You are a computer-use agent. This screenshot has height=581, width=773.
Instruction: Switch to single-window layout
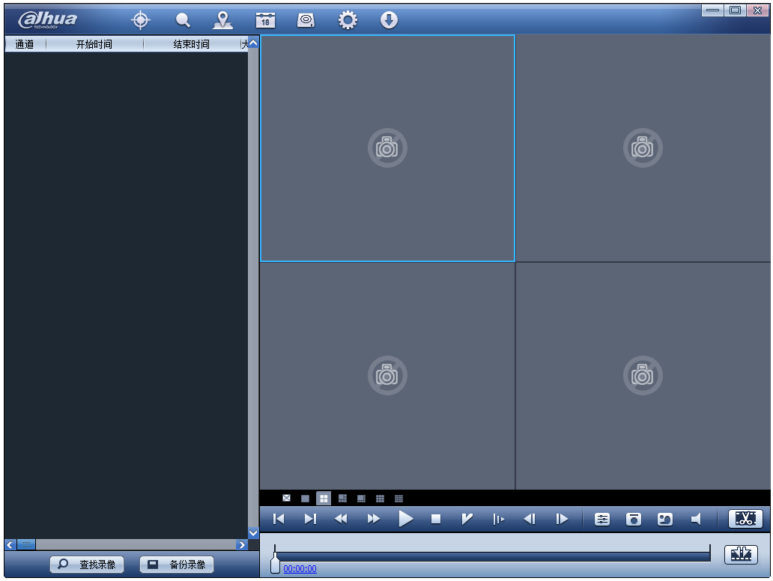pyautogui.click(x=305, y=497)
